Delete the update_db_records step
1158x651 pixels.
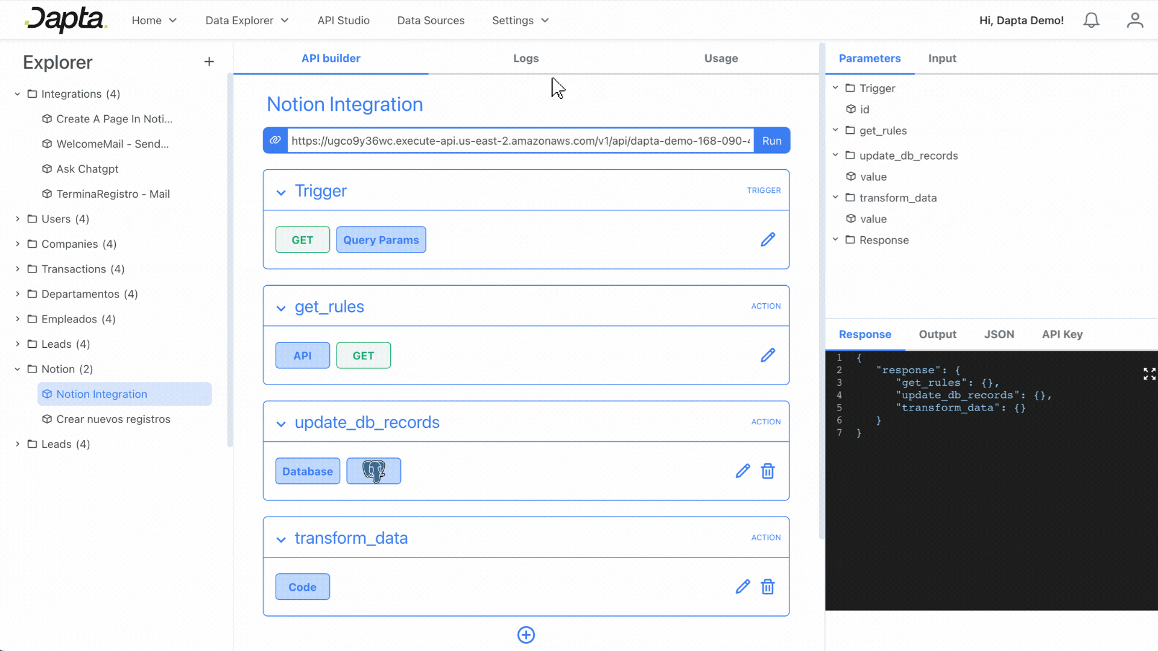point(767,471)
